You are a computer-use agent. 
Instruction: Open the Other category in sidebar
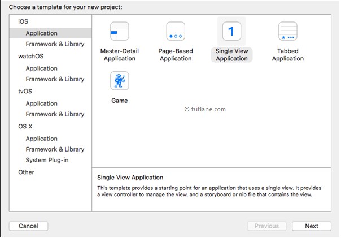tap(26, 172)
